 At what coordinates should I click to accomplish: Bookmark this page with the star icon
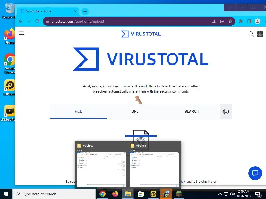(x=230, y=21)
